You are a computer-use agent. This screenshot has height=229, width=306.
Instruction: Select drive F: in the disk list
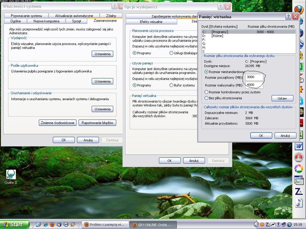[249, 40]
